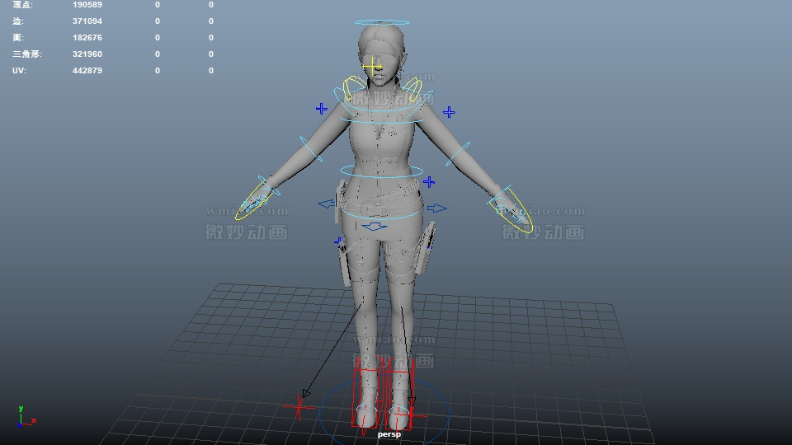The width and height of the screenshot is (792, 445).
Task: Select the cyan elbow ring on screen-right arm
Action: [460, 152]
